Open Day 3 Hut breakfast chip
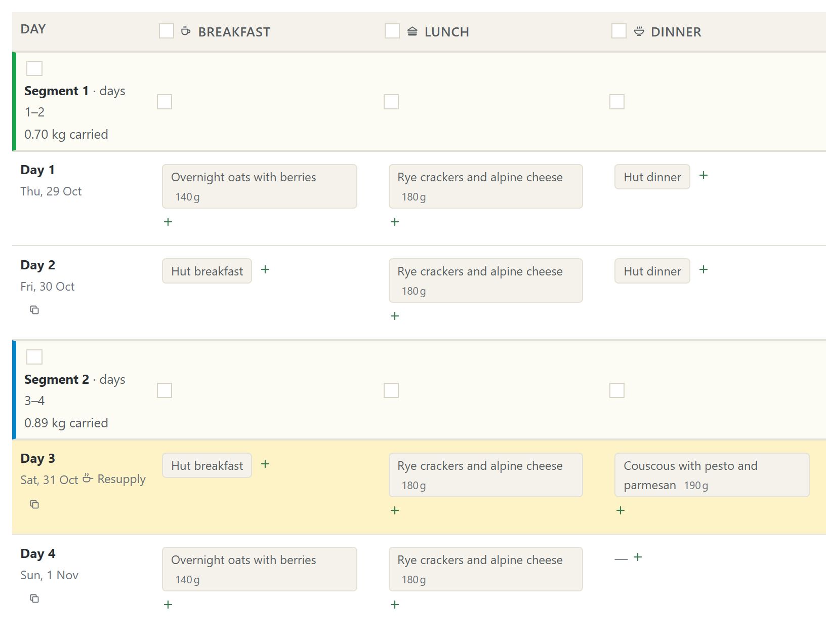826x640 pixels. (207, 465)
